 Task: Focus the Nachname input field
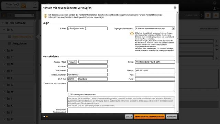pyautogui.click(x=87, y=70)
